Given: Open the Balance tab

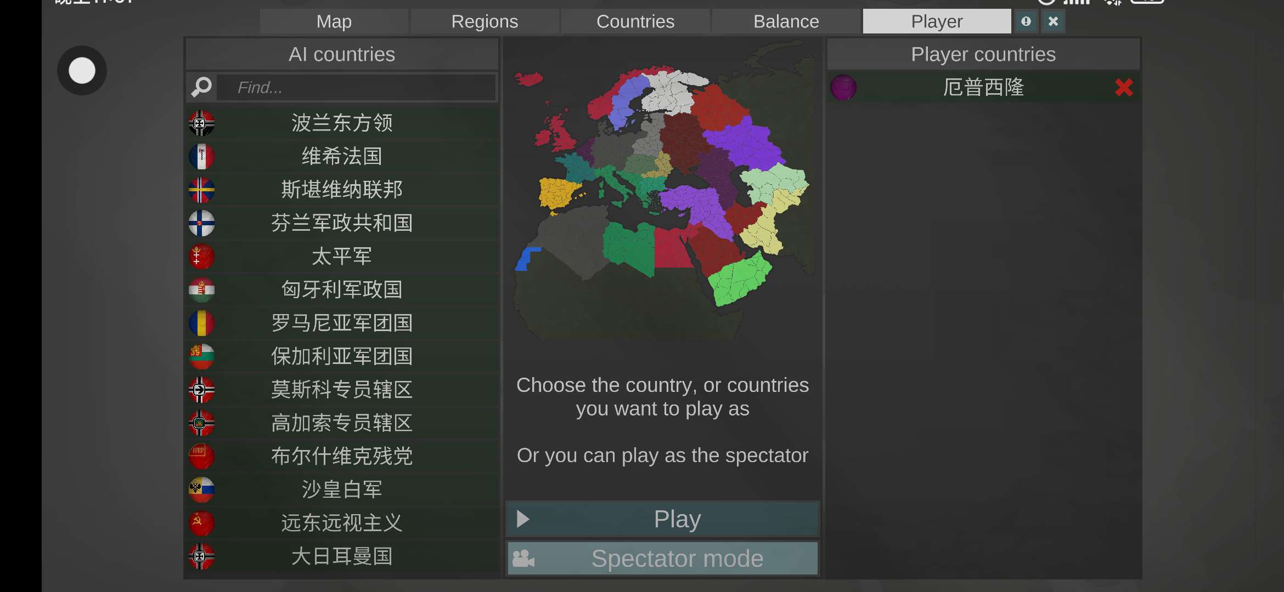Looking at the screenshot, I should point(786,21).
